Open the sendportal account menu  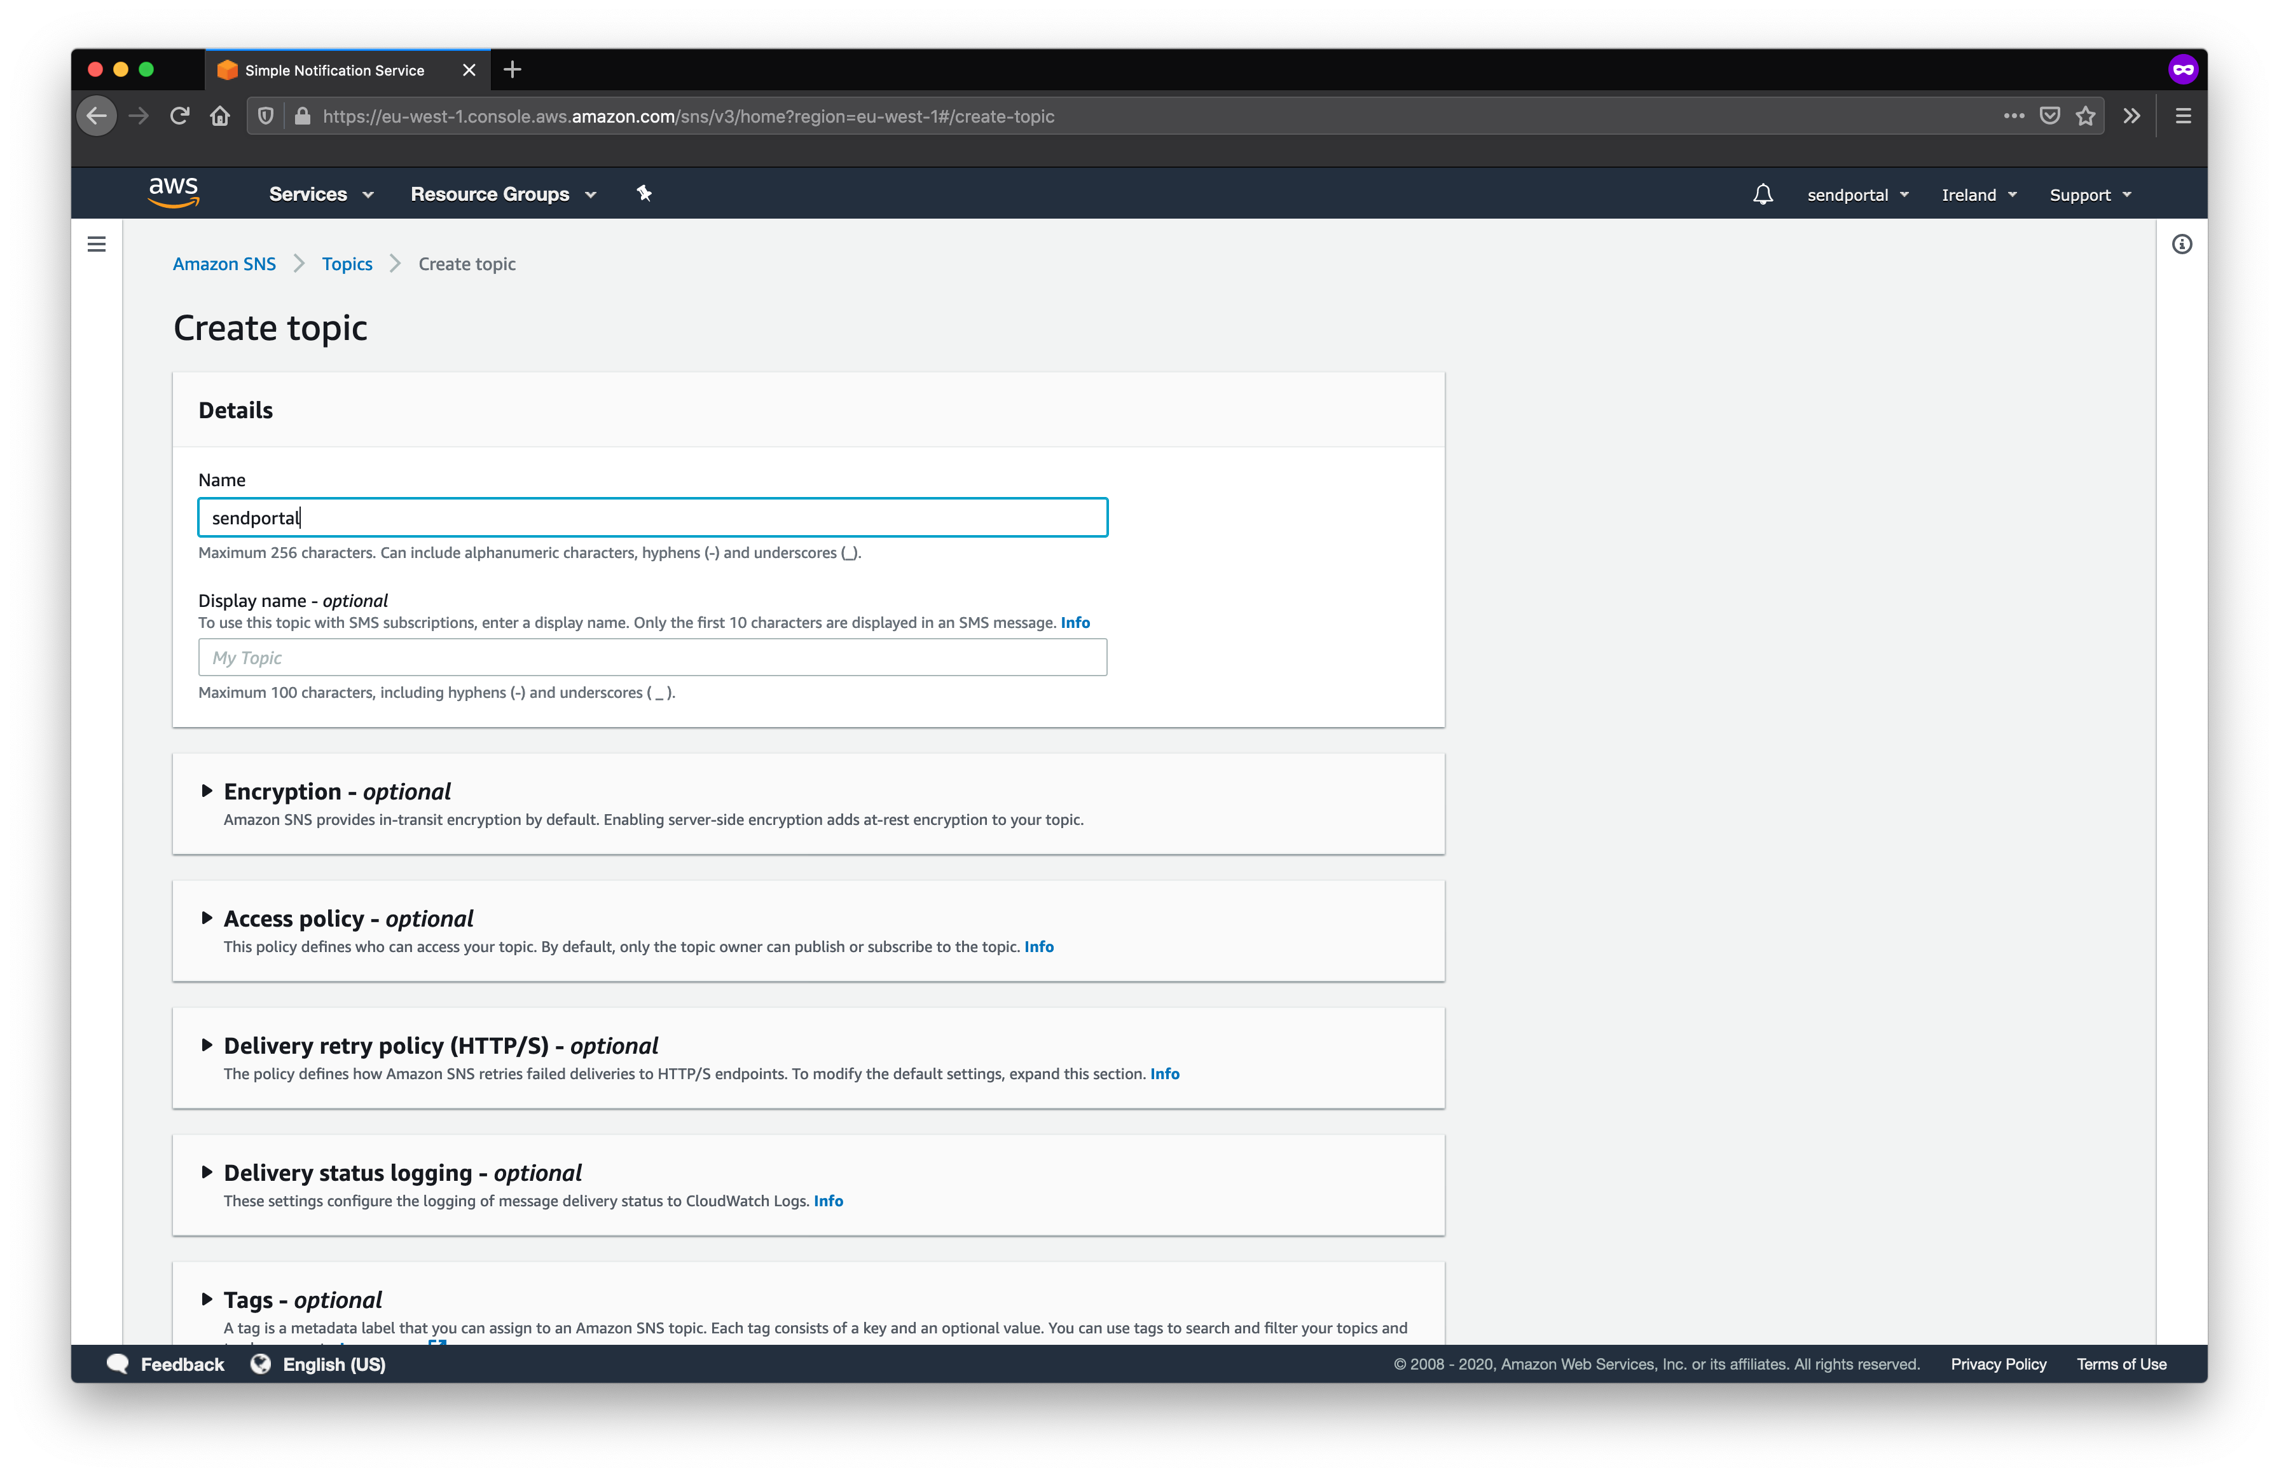pos(1857,194)
